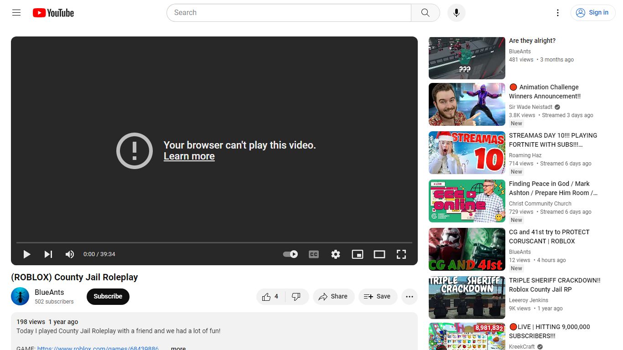Image resolution: width=623 pixels, height=350 pixels.
Task: Open the hamburger guide menu
Action: [x=16, y=13]
